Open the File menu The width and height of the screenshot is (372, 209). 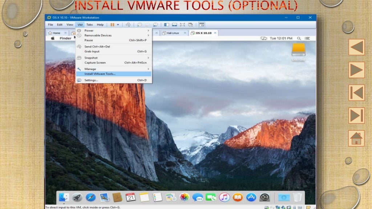[50, 25]
